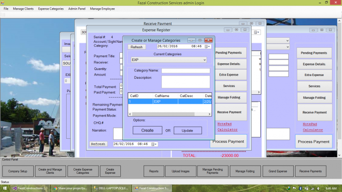Image resolution: width=342 pixels, height=192 pixels.
Task: Click Process Payment in rightmost window
Action: coord(314,141)
